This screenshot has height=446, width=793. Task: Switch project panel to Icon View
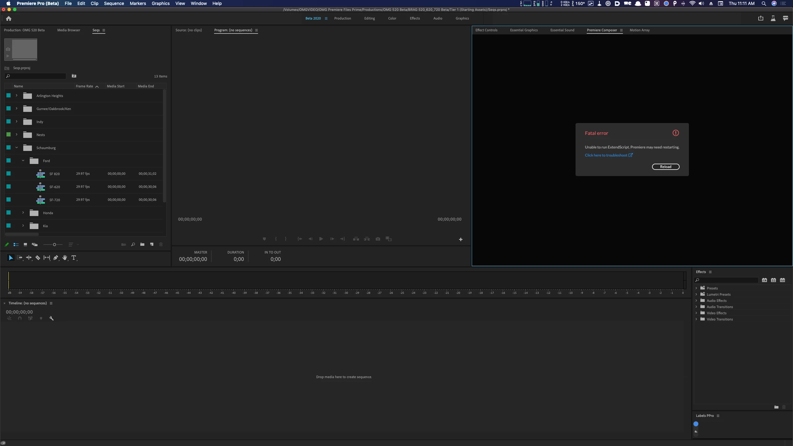click(25, 245)
